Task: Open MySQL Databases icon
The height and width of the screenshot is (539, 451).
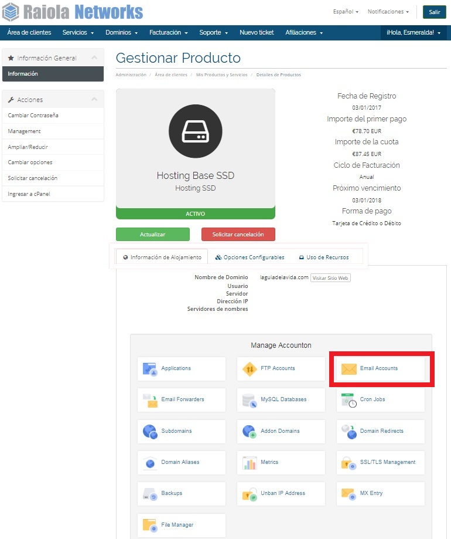Action: [250, 400]
